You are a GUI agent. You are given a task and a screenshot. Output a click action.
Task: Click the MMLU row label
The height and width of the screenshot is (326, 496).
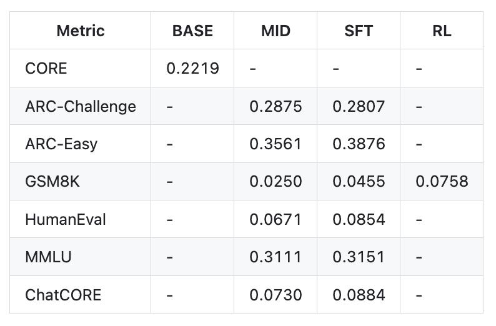pyautogui.click(x=48, y=257)
